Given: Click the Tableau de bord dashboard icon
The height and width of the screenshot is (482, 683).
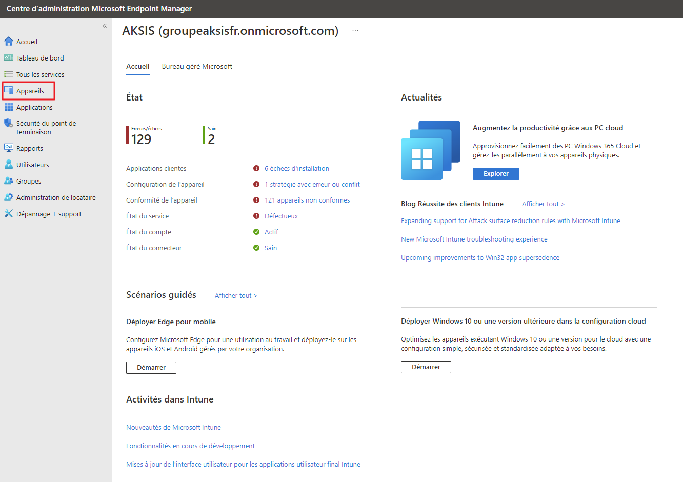Looking at the screenshot, I should coord(9,58).
